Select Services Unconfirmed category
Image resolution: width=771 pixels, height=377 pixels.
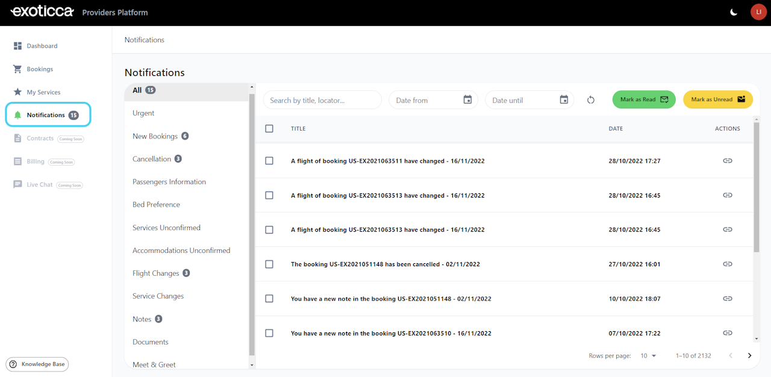(187, 228)
